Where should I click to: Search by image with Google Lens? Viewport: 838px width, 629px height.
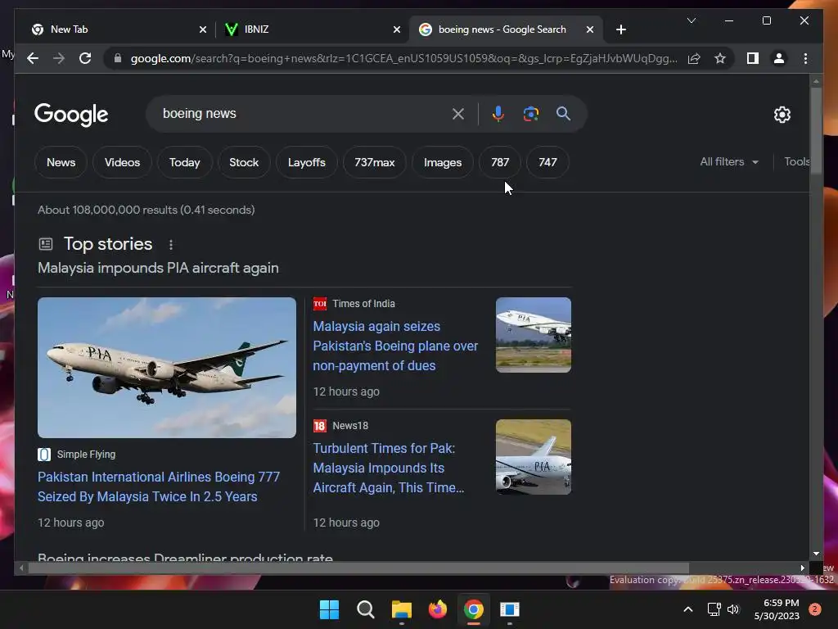[x=530, y=114]
